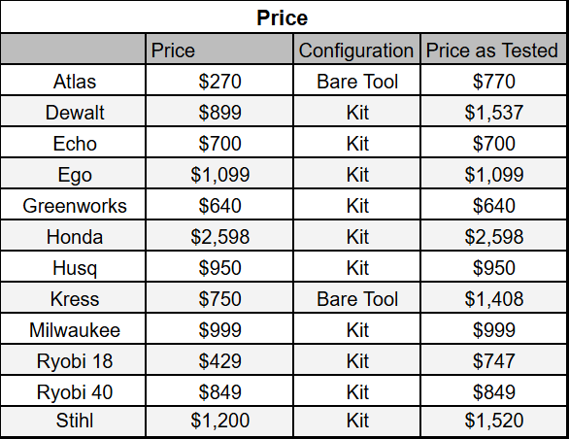Click Dewalt's $1,537 tested price
The height and width of the screenshot is (439, 569).
pos(493,112)
